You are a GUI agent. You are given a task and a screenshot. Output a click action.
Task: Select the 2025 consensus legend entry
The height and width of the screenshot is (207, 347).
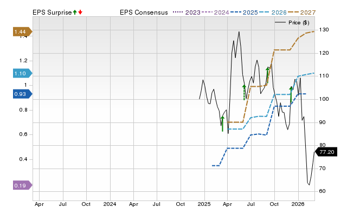tap(244, 12)
